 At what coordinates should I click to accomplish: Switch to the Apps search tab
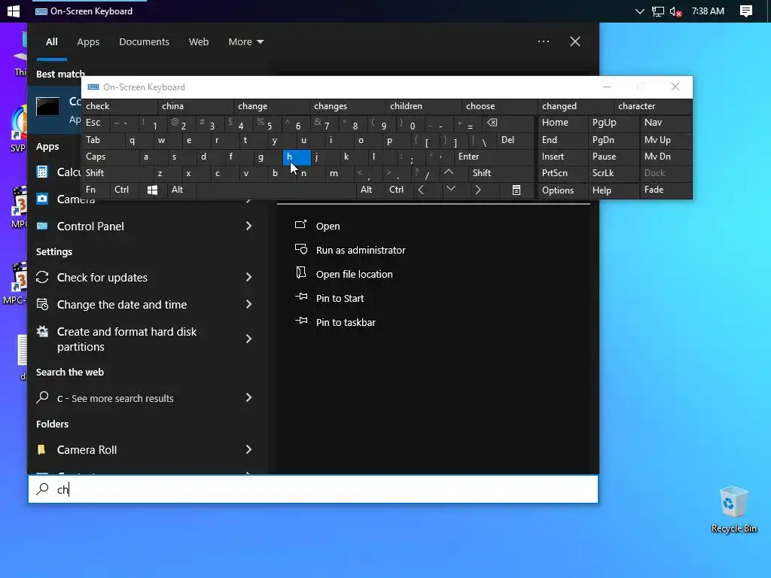pyautogui.click(x=88, y=42)
